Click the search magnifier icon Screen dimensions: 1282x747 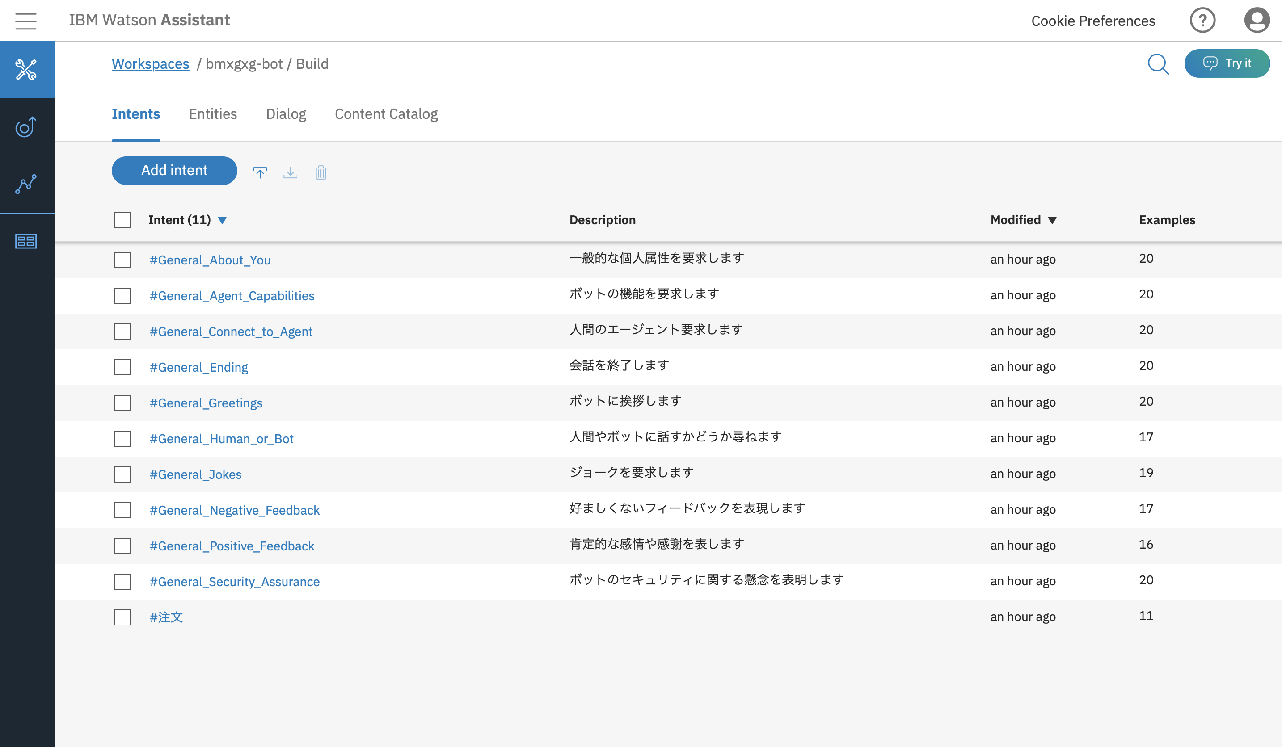[x=1158, y=64]
